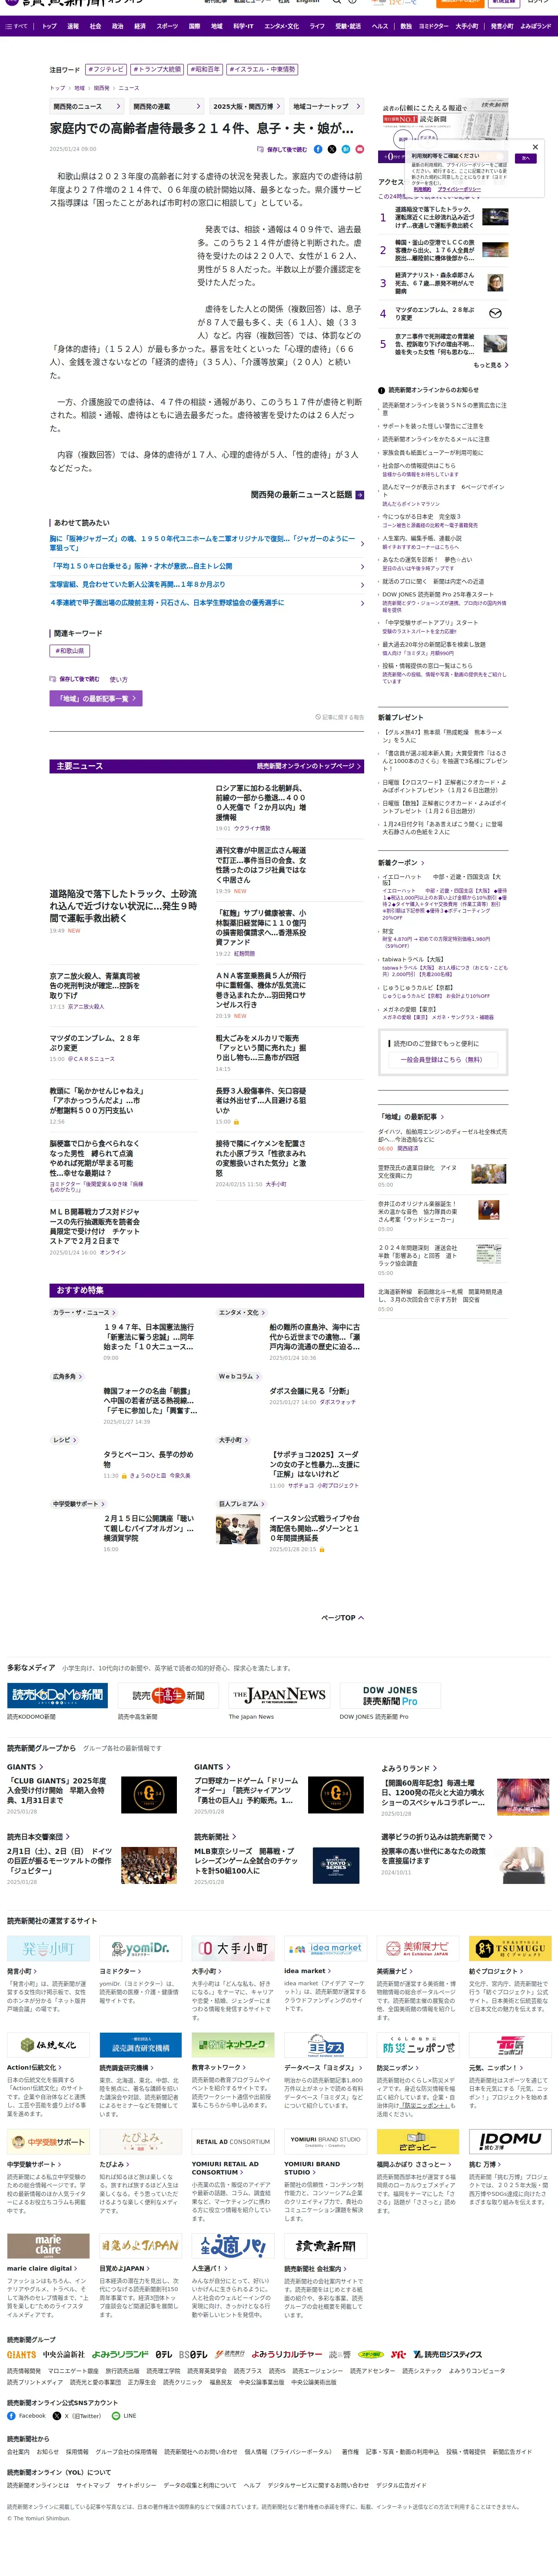Click the 「地域」の最新記事一覧 button
558x2576 pixels.
point(96,698)
